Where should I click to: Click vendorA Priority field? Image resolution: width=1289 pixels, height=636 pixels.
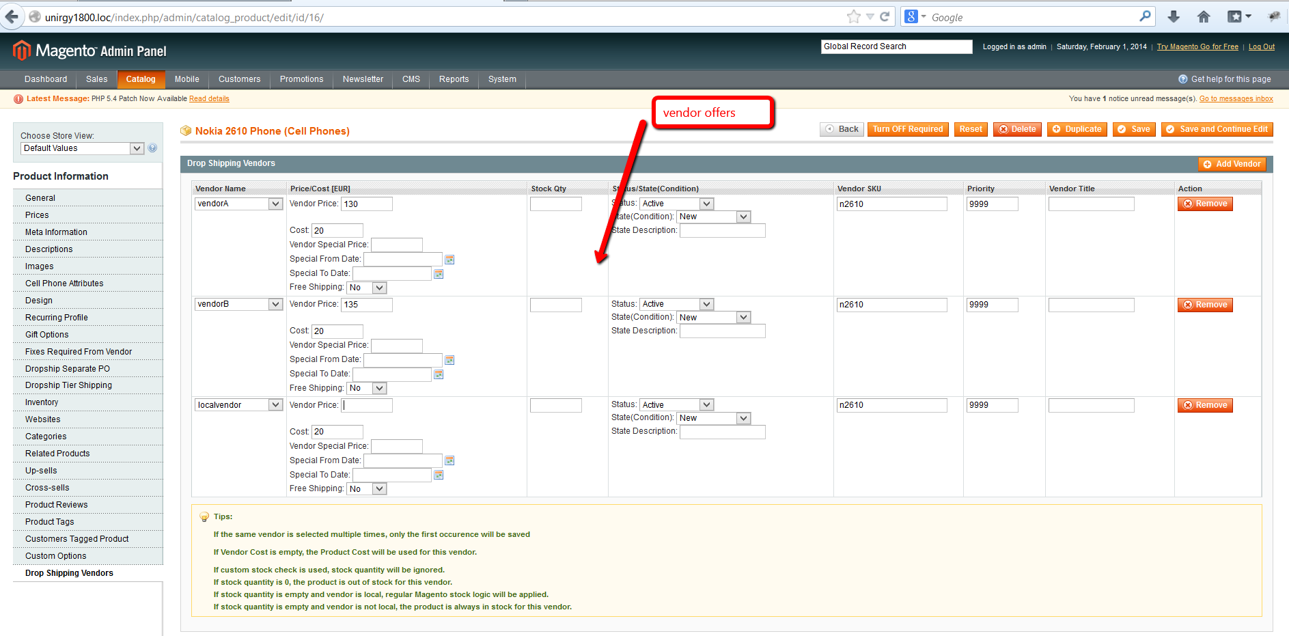tap(993, 204)
